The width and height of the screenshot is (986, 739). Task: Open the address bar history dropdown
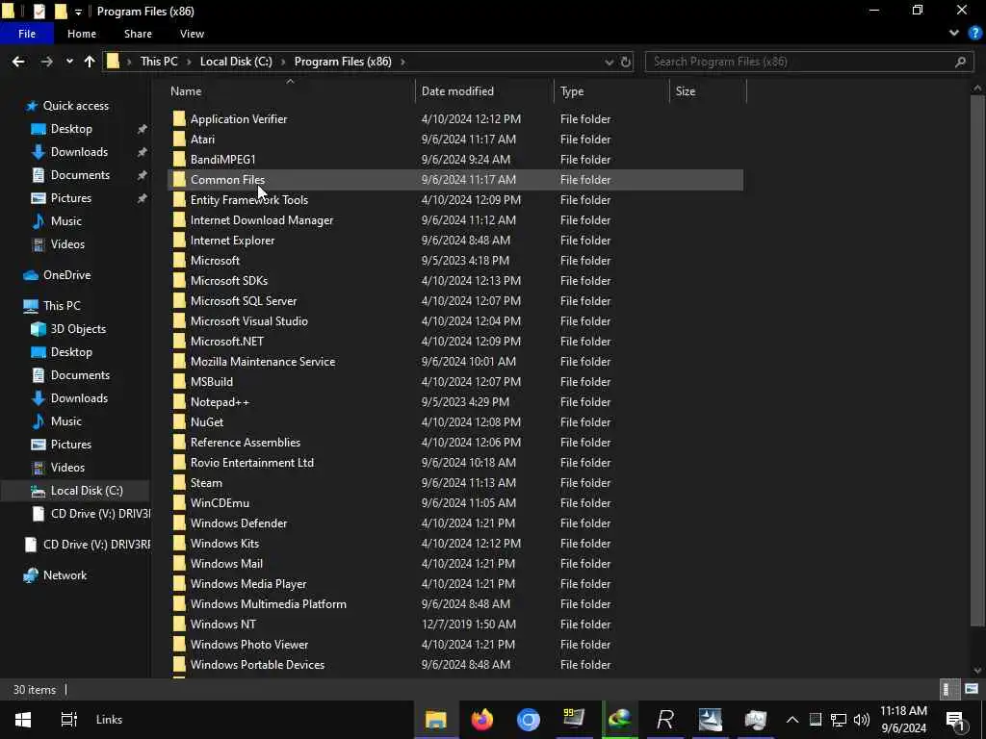609,62
